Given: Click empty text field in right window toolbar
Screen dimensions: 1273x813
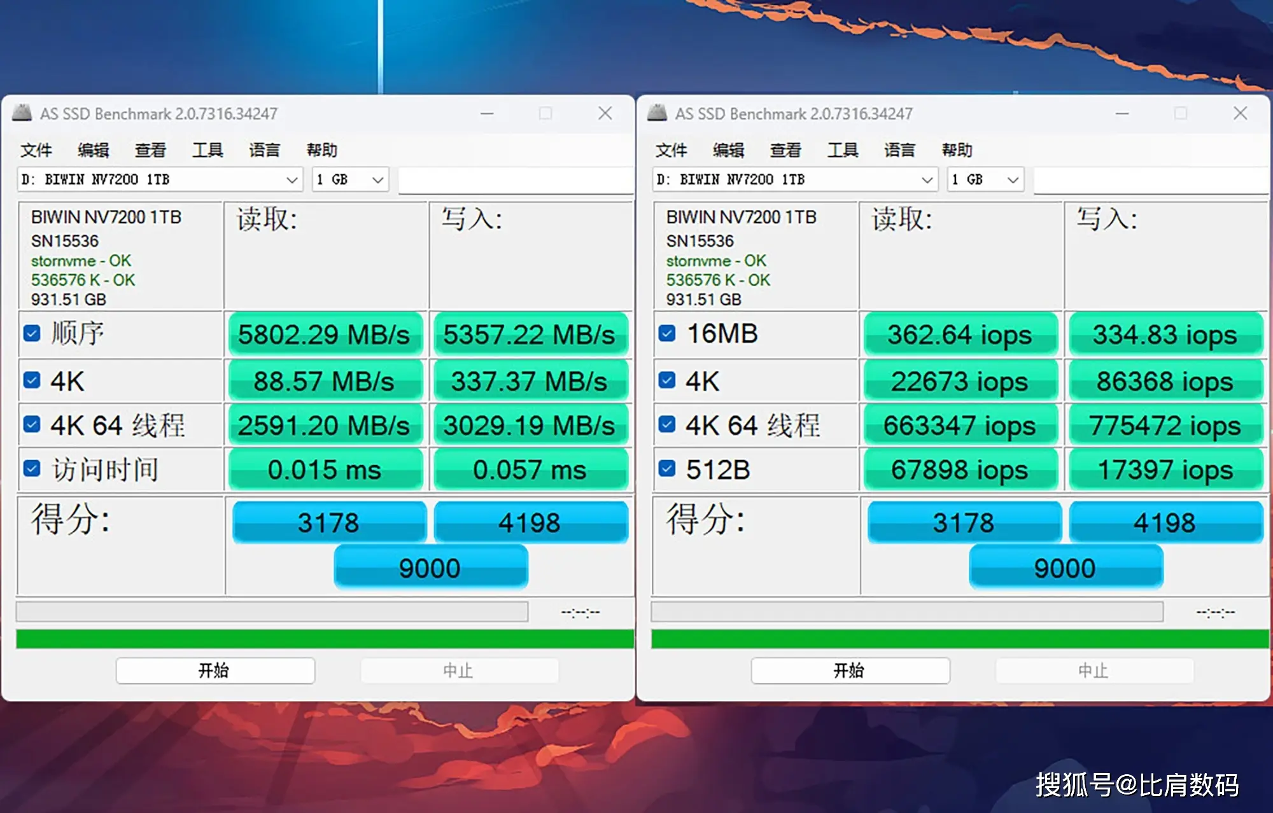Looking at the screenshot, I should click(x=1151, y=180).
